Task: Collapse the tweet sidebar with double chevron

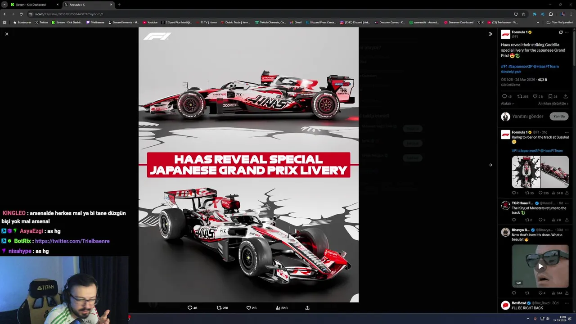Action: (490, 34)
